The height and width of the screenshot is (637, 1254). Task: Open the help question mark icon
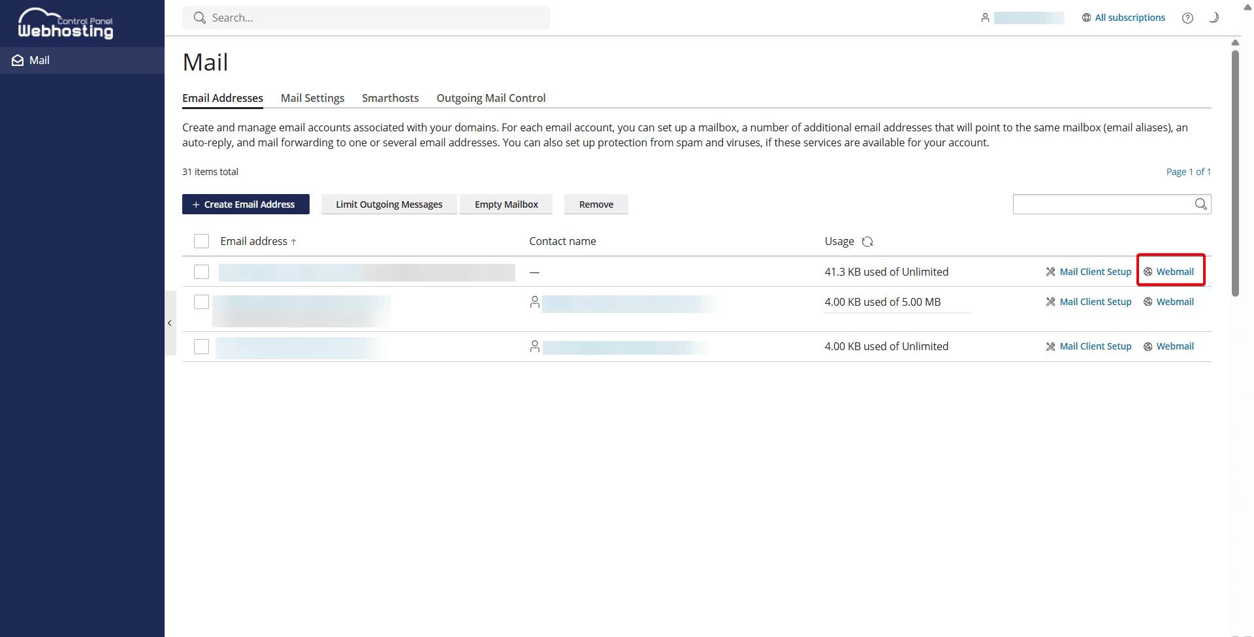pos(1188,18)
